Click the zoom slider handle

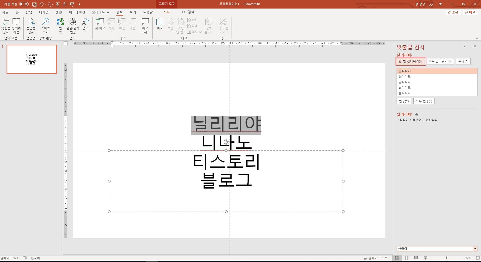tap(446, 258)
